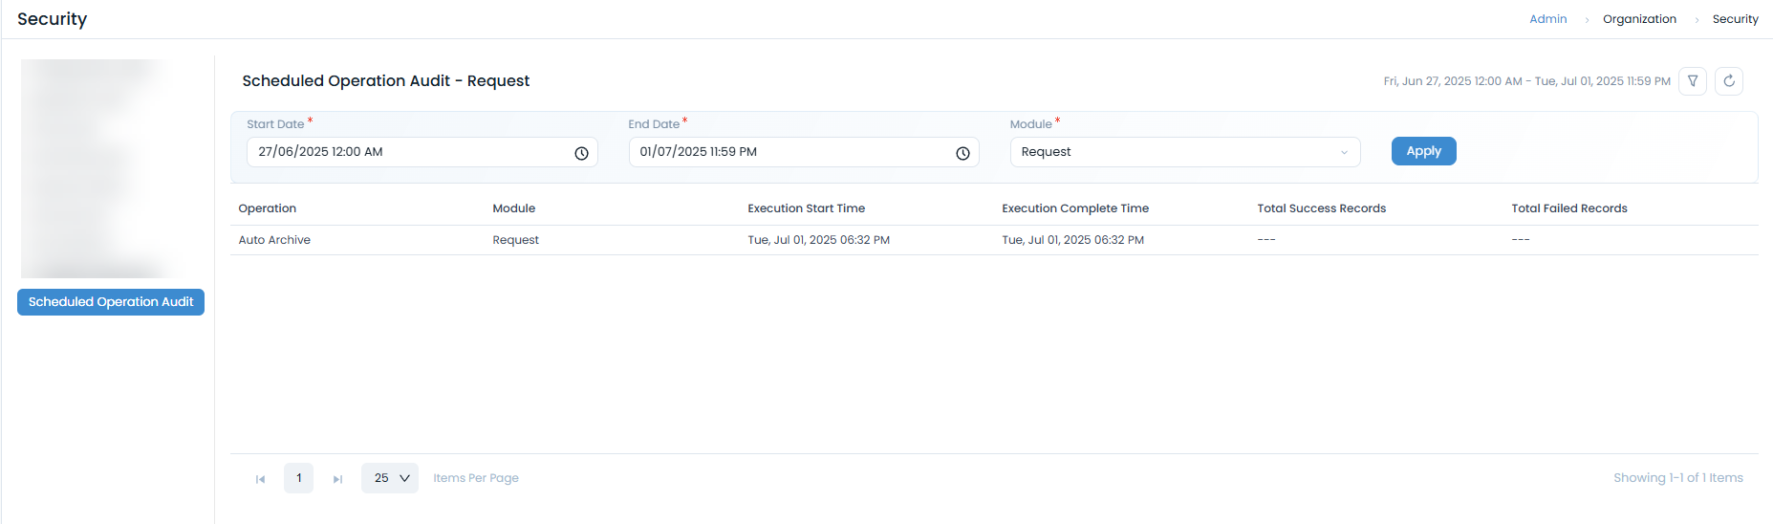Open the 25 items per page dropdown
Image resolution: width=1773 pixels, height=524 pixels.
(x=390, y=478)
